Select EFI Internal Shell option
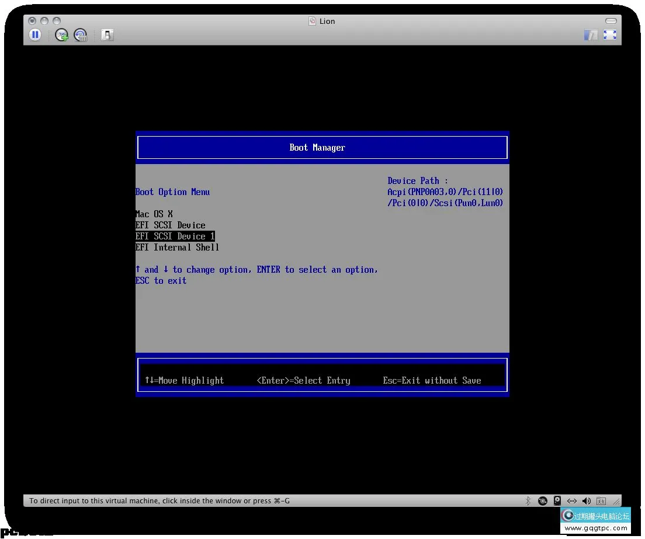 178,247
